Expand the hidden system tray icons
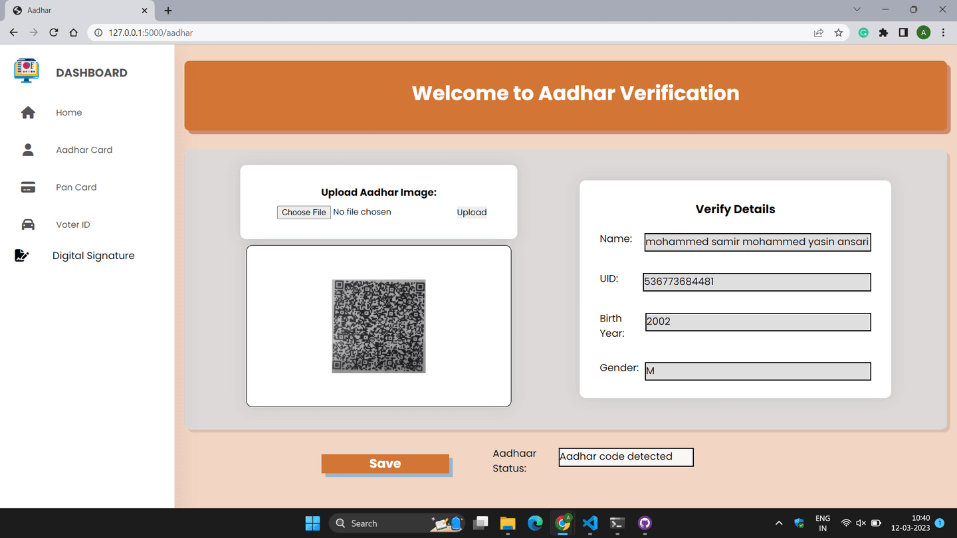 (x=779, y=523)
